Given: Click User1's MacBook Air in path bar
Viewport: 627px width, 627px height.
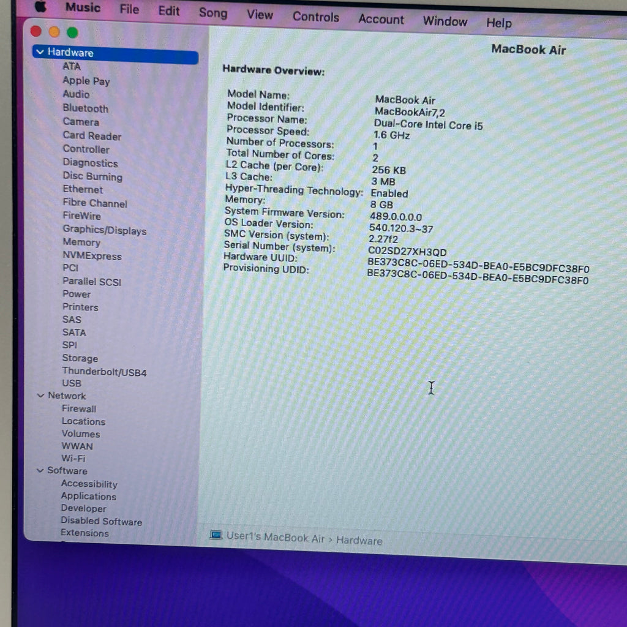Looking at the screenshot, I should click(276, 537).
